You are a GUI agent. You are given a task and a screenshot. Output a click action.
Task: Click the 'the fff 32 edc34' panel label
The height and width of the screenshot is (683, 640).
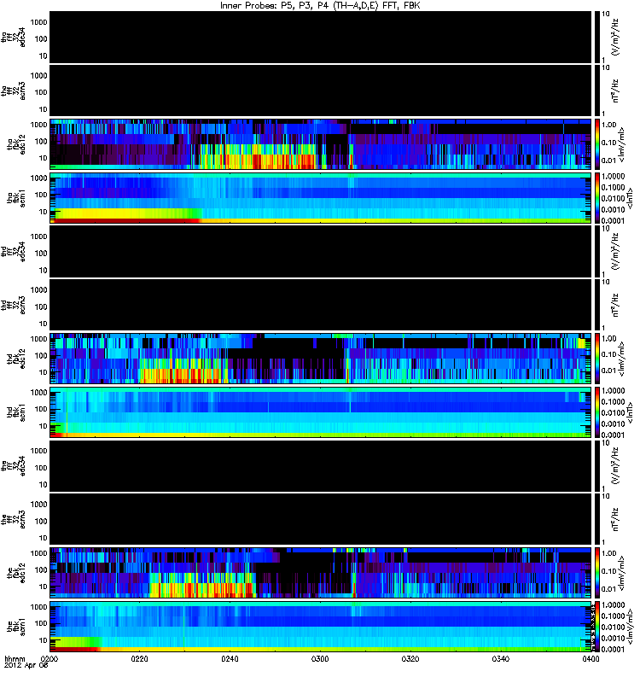14,466
